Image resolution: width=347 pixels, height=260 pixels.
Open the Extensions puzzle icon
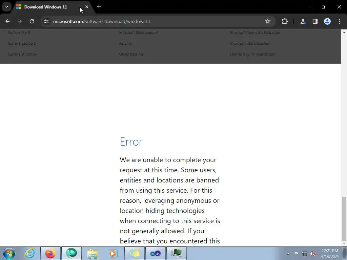point(285,21)
